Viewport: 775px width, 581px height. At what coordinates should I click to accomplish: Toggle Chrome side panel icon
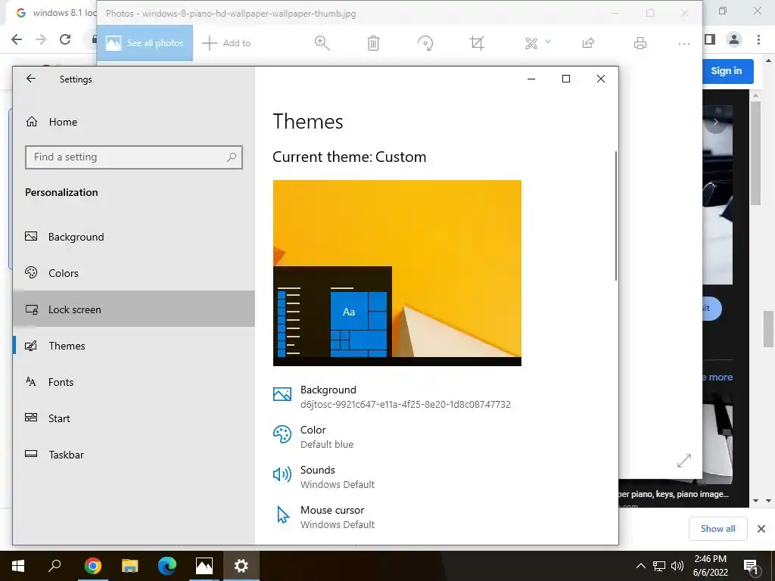pos(710,39)
